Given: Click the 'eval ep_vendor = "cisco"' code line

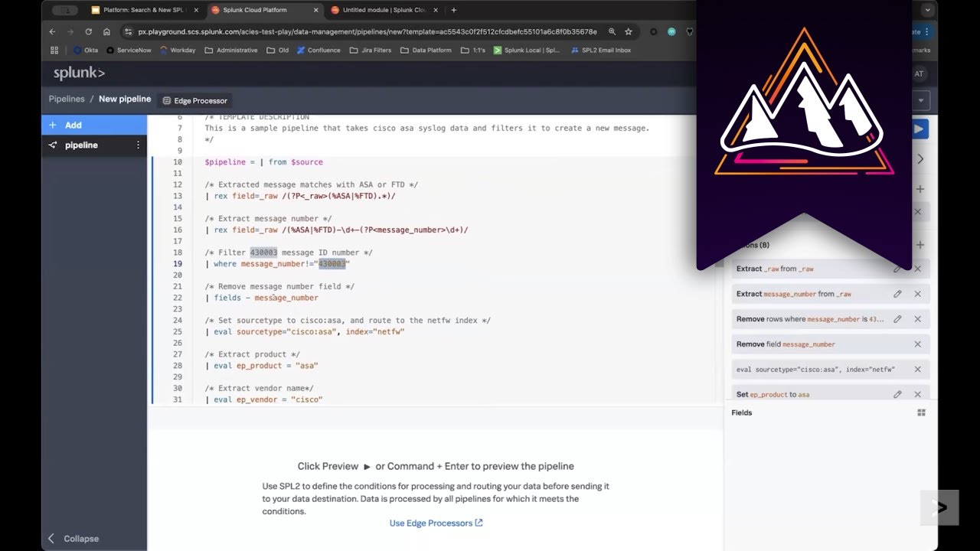Looking at the screenshot, I should [x=264, y=399].
